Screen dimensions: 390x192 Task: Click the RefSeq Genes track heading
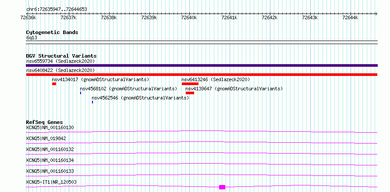[x=44, y=122]
